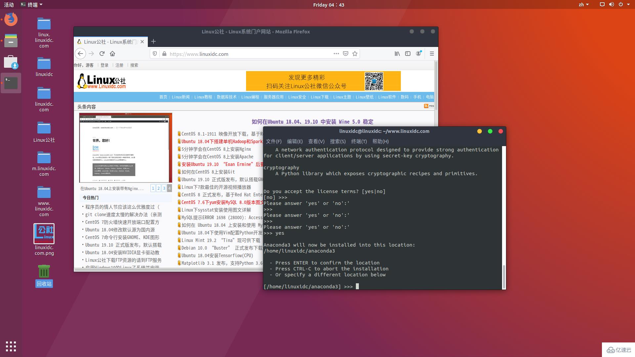Click the featured article thumbnail image

[x=126, y=148]
